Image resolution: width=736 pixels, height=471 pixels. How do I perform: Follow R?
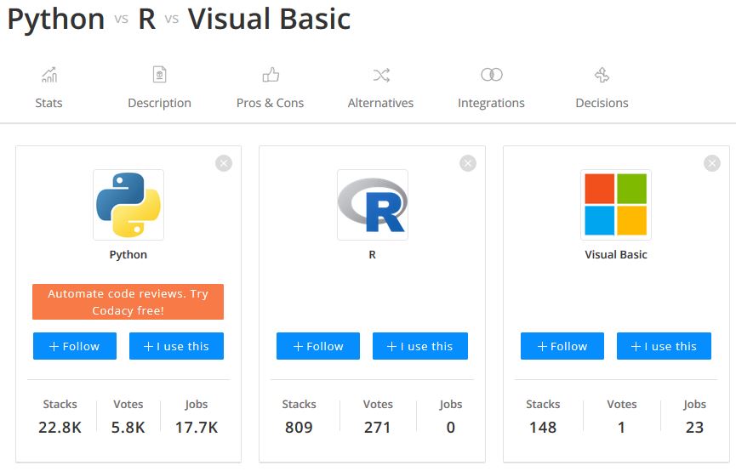[x=318, y=346]
